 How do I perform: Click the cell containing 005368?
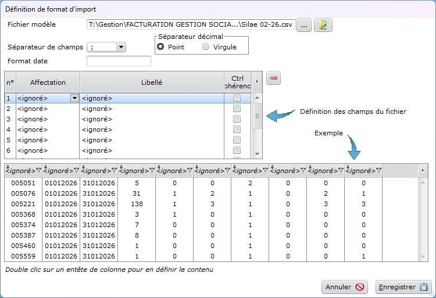click(x=23, y=214)
